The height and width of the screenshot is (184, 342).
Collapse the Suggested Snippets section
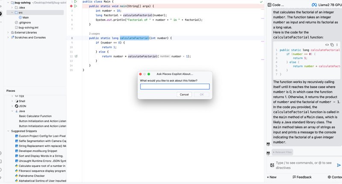pyautogui.click(x=8, y=131)
